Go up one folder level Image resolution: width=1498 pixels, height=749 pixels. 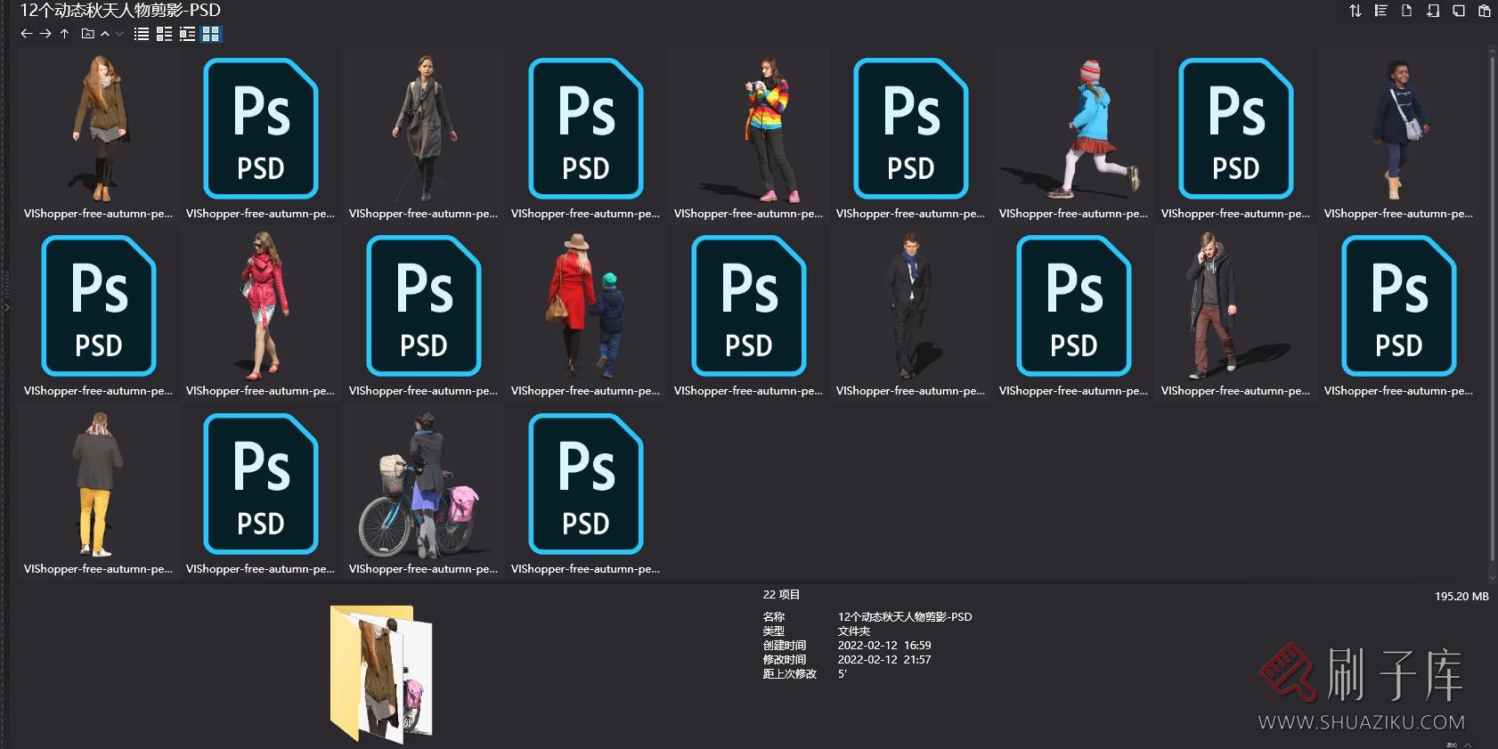tap(64, 34)
